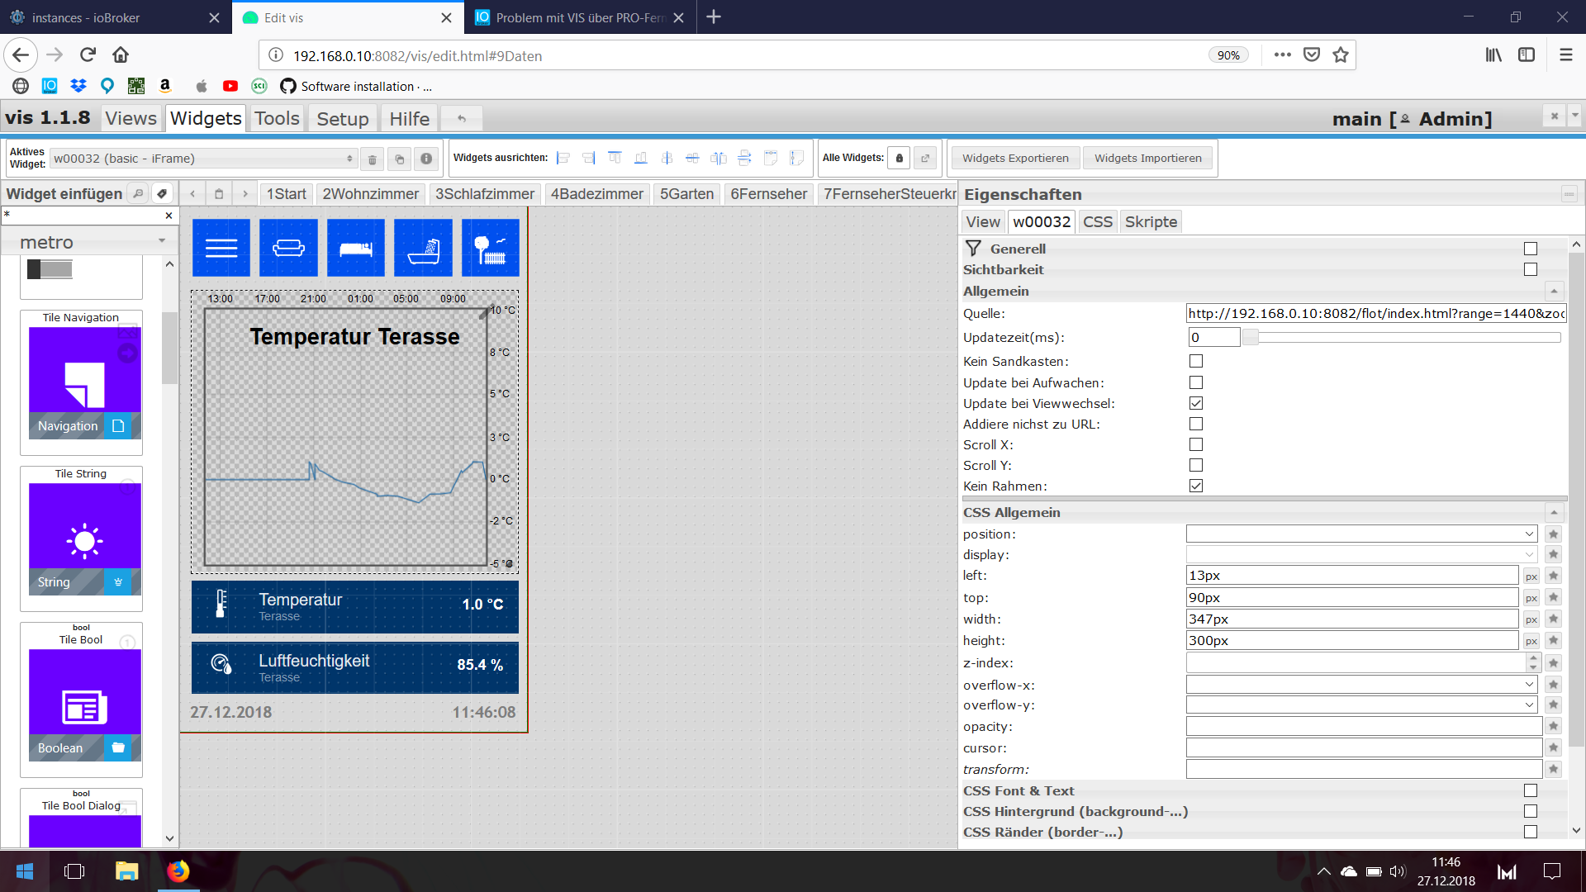The width and height of the screenshot is (1586, 892).
Task: Enable Kein Sandkasten checkbox
Action: (x=1196, y=361)
